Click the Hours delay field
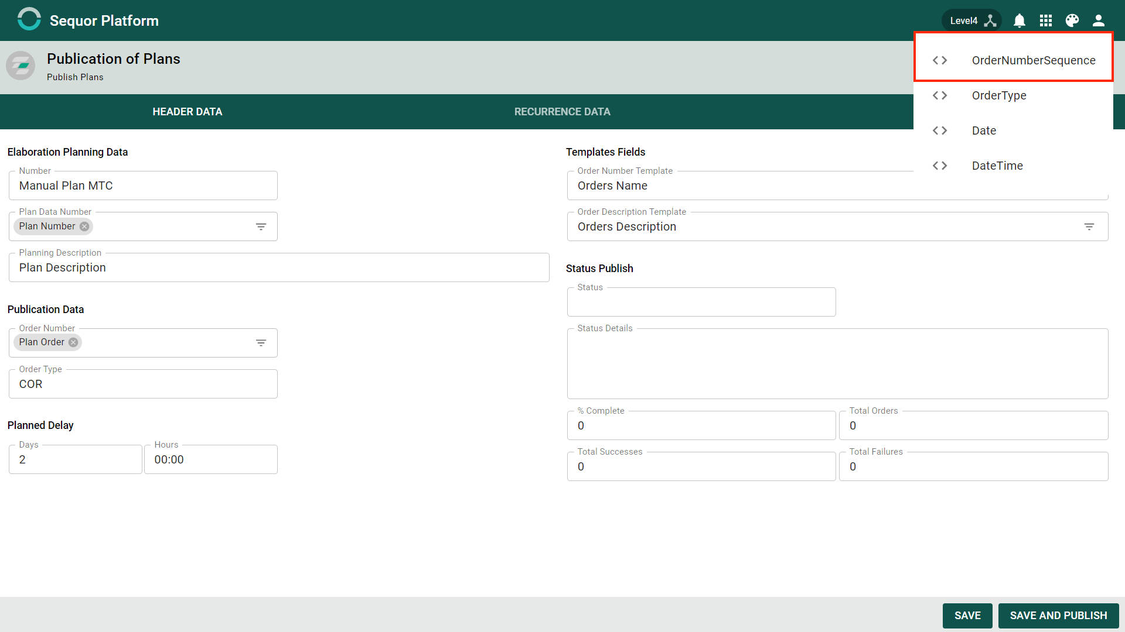 click(211, 459)
